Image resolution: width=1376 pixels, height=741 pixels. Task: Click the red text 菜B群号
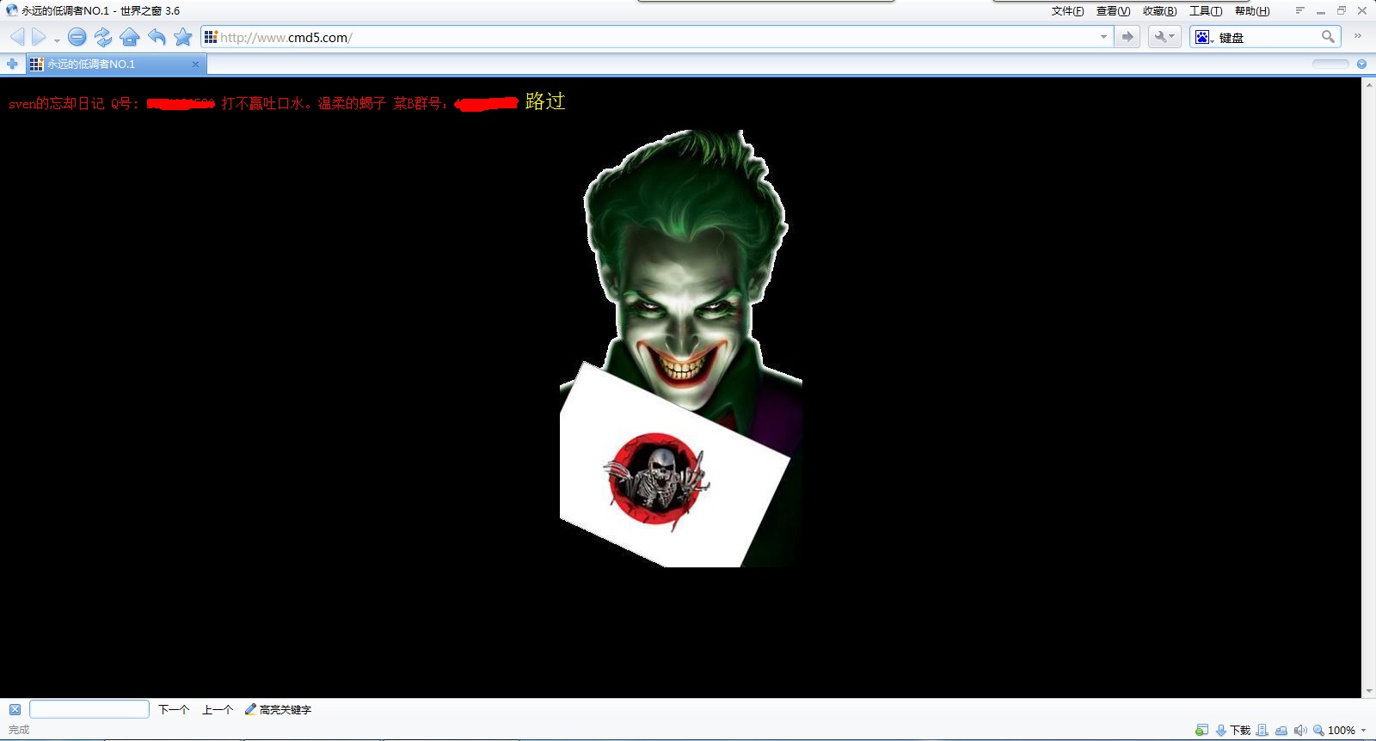point(418,103)
